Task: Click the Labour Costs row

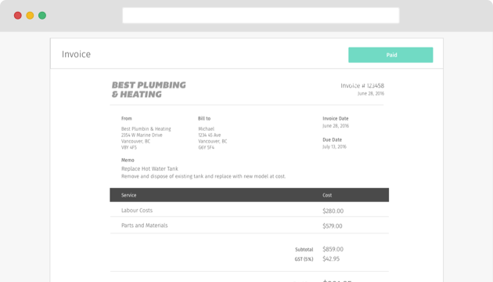Action: tap(250, 210)
